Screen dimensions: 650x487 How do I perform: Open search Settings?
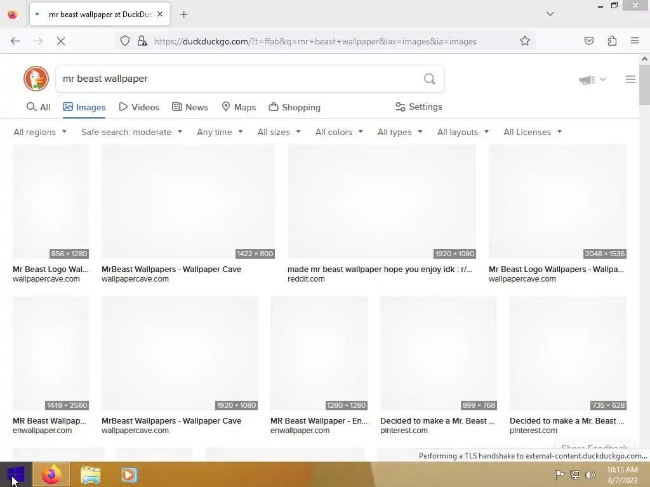pyautogui.click(x=419, y=107)
